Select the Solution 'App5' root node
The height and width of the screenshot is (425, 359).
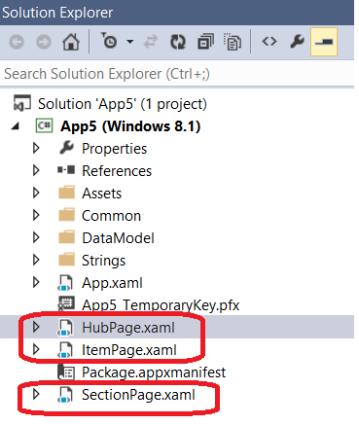pos(123,104)
